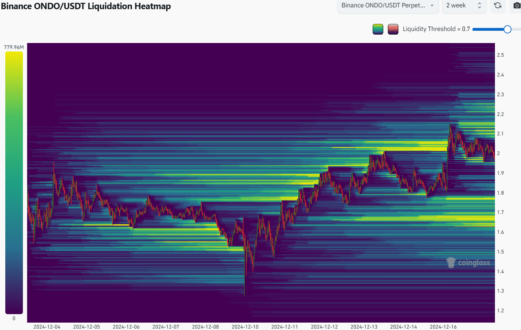Screen dimensions: 521x330
Task: Click the refresh heatmap icon
Action: (498, 6)
